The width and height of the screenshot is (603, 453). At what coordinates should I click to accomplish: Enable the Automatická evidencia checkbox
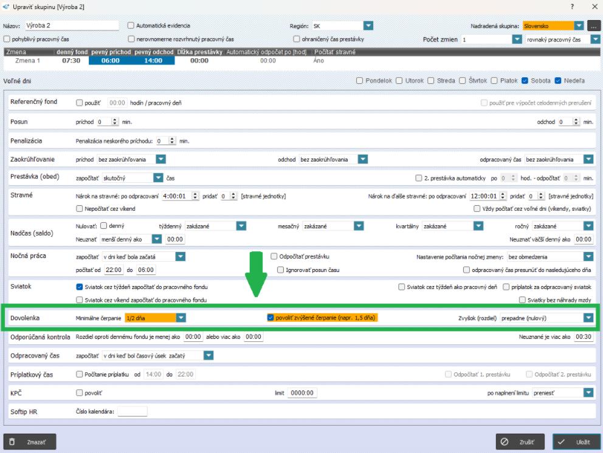pos(131,26)
